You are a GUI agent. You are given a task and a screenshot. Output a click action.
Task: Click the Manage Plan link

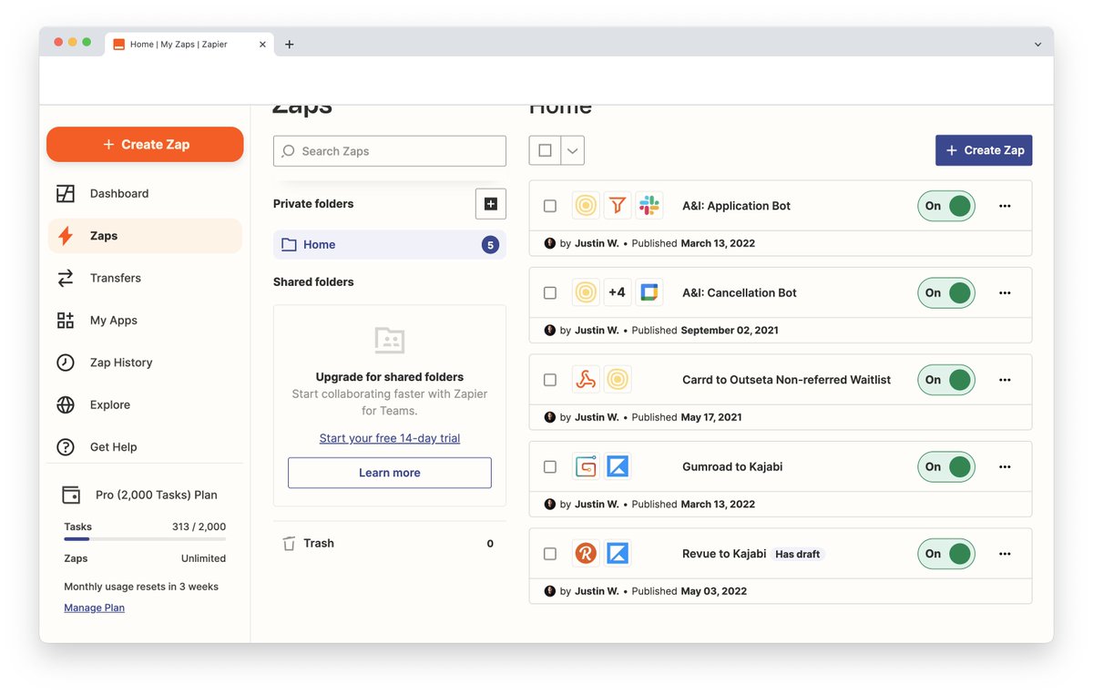click(94, 608)
